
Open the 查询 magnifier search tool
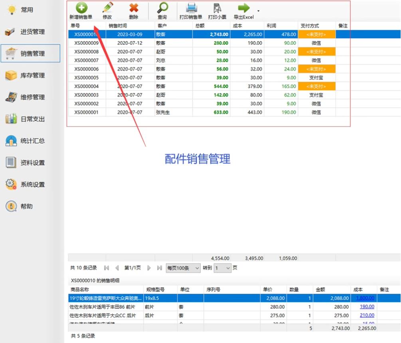[x=162, y=8]
